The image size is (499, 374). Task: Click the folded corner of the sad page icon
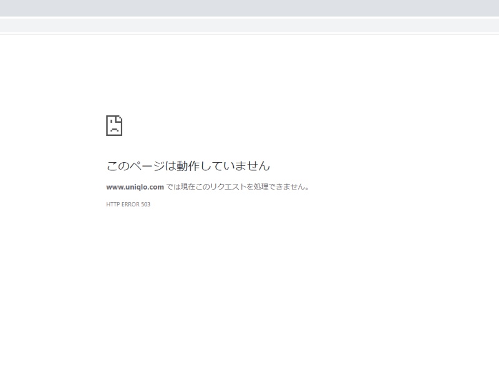(120, 118)
